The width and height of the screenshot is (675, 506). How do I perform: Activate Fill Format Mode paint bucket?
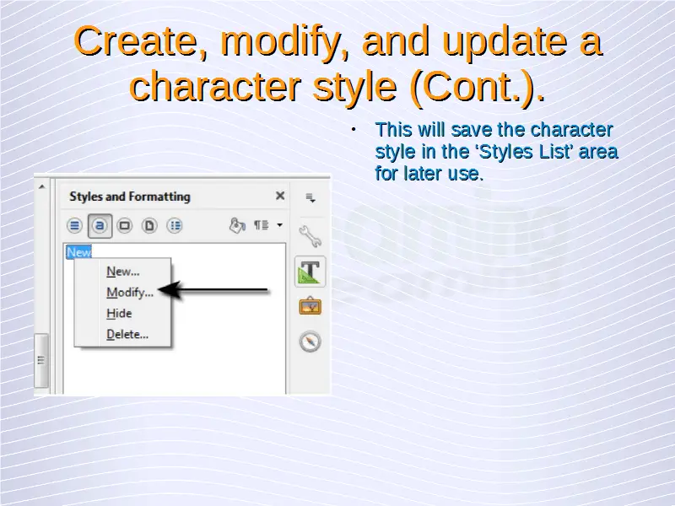[237, 226]
